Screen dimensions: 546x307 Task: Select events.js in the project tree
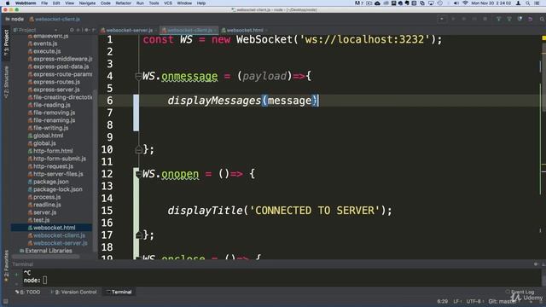[43, 43]
